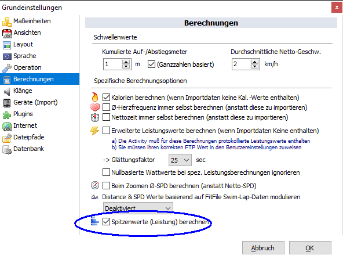
Task: Cancel dialog with Abbruch button
Action: point(263,248)
